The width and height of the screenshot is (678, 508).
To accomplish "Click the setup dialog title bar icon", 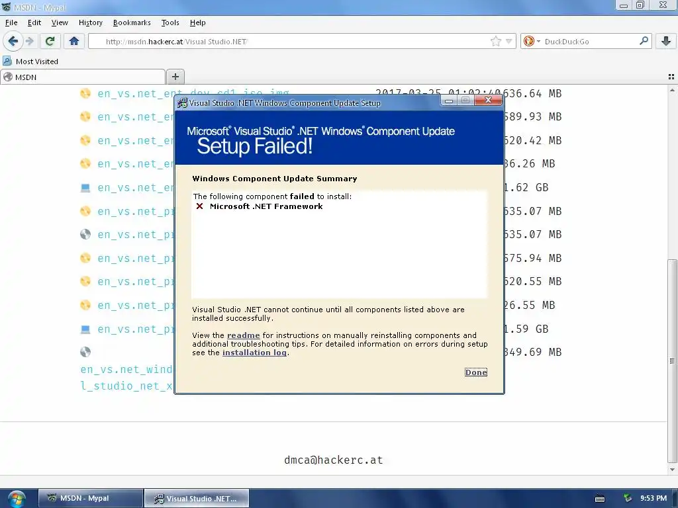I will click(183, 103).
